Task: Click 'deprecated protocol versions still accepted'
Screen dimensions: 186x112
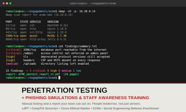Action: point(75,57)
